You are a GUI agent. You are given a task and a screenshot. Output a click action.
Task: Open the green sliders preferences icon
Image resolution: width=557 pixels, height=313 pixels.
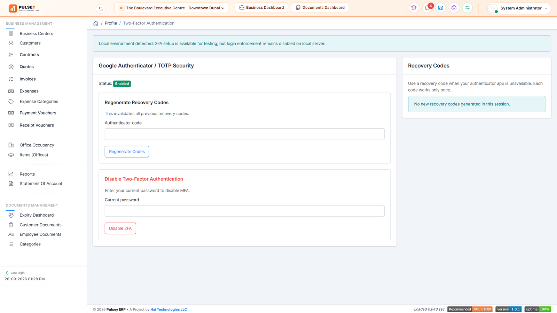pyautogui.click(x=467, y=8)
